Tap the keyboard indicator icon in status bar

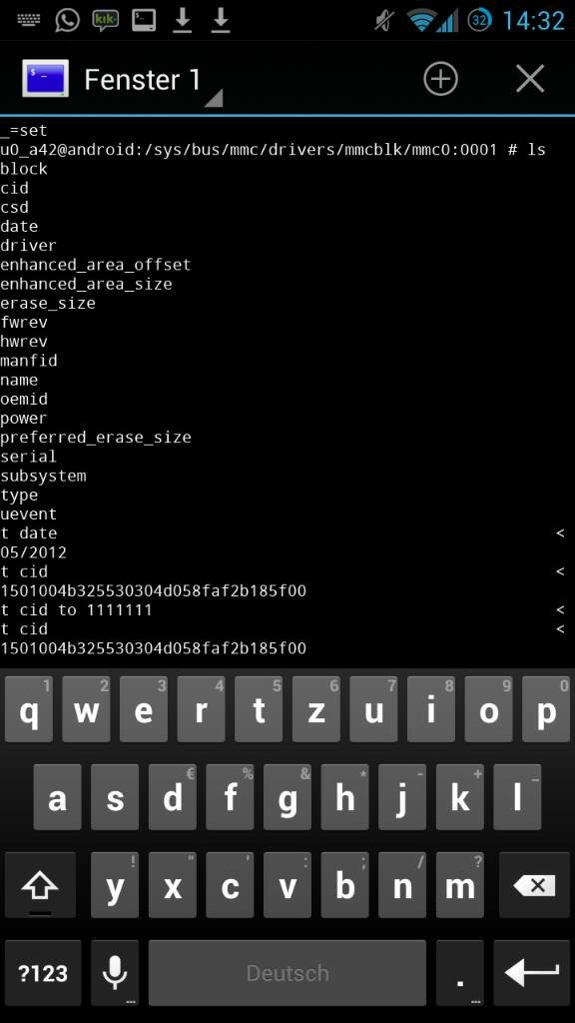click(29, 20)
